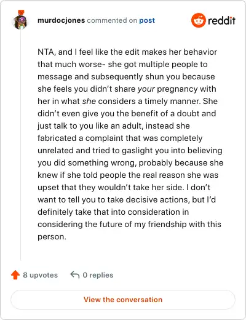Click the word "fabricated" in the comment
Screen dimensions: 246x320
click(x=57, y=138)
